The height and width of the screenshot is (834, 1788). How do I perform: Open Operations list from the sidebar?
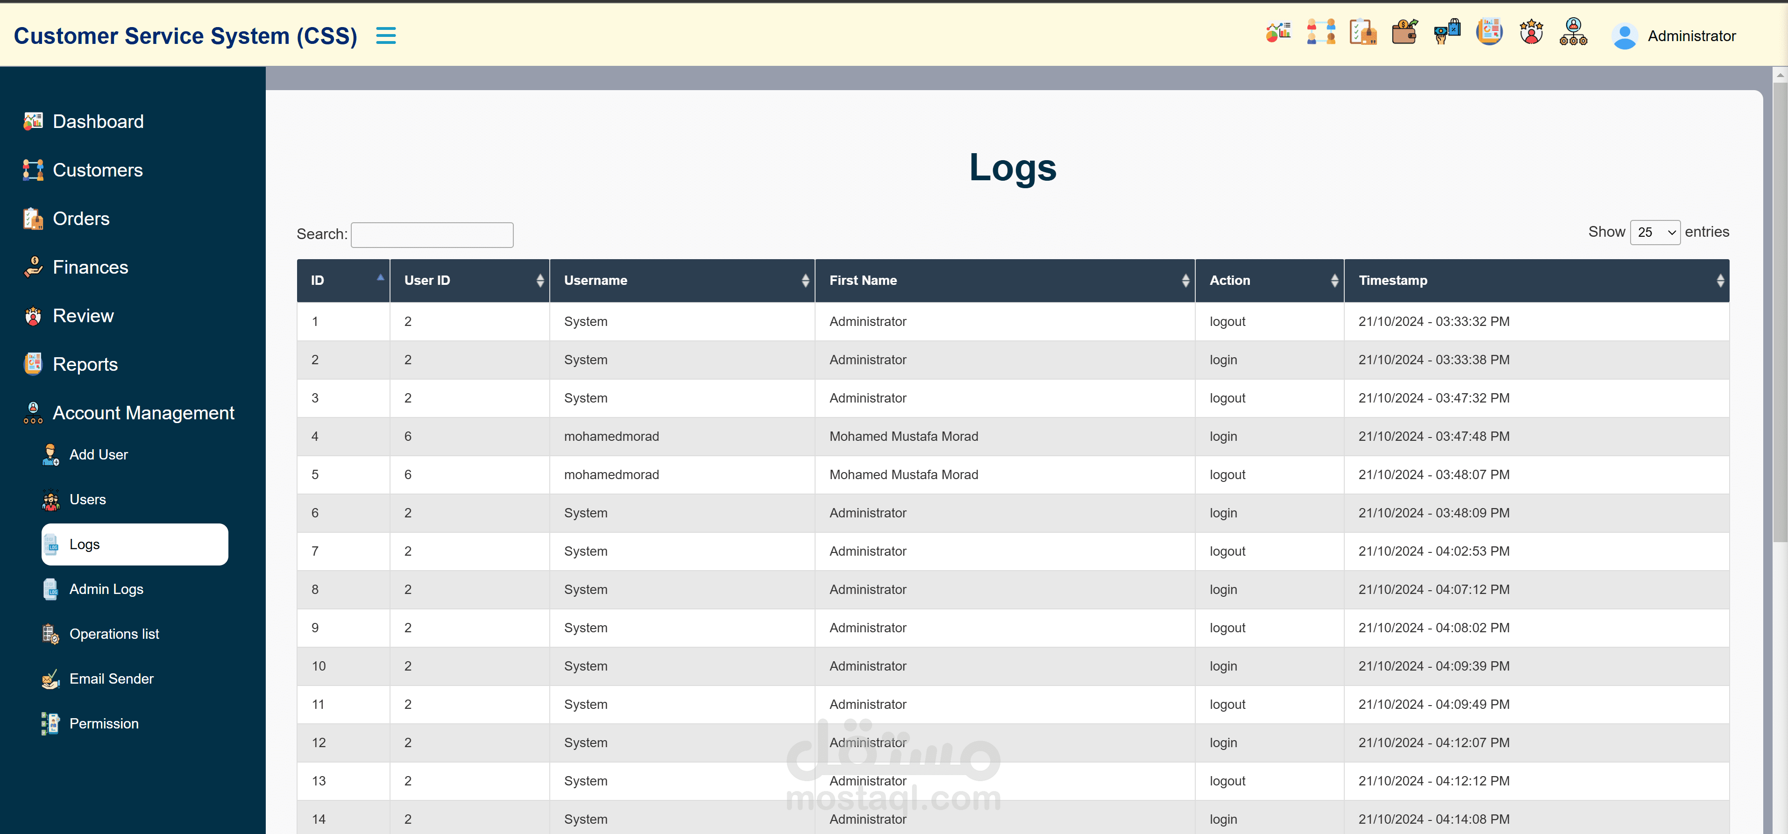114,634
